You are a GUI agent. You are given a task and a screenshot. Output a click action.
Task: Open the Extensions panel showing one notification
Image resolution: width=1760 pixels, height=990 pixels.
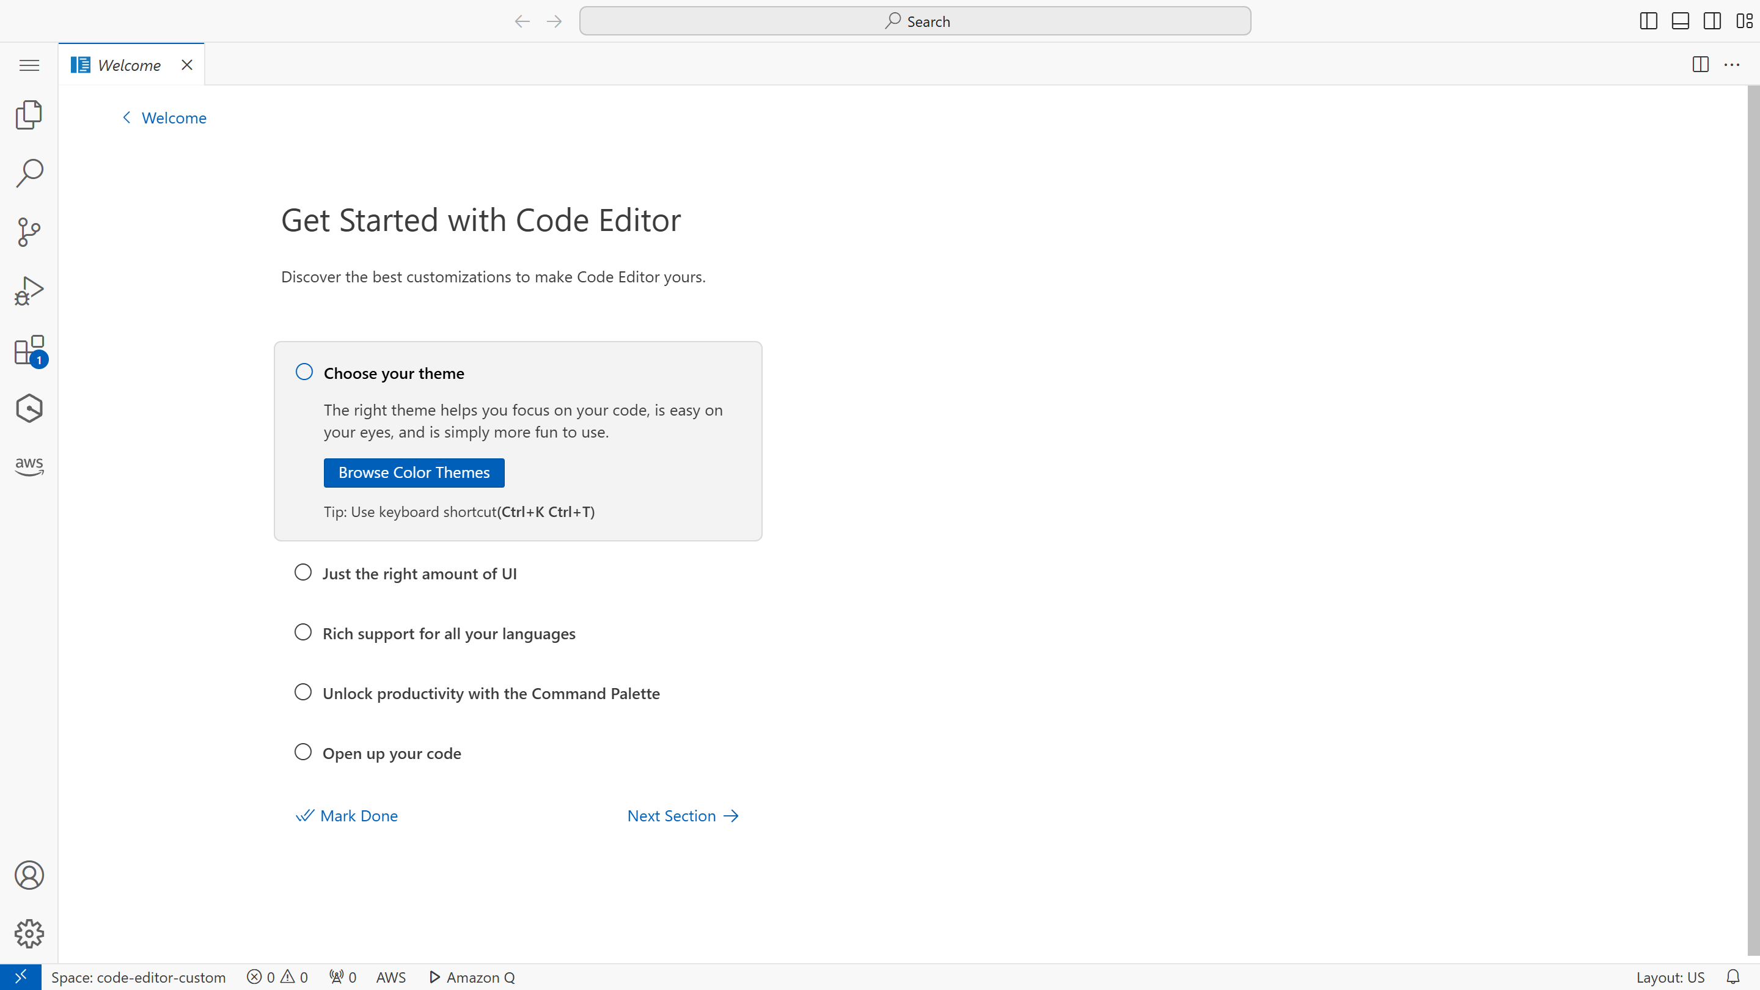29,351
